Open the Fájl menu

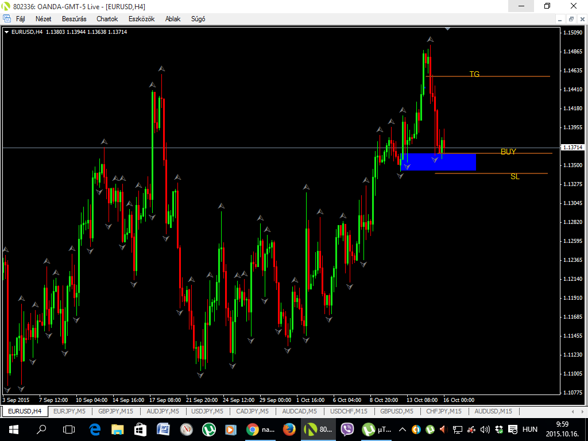20,19
